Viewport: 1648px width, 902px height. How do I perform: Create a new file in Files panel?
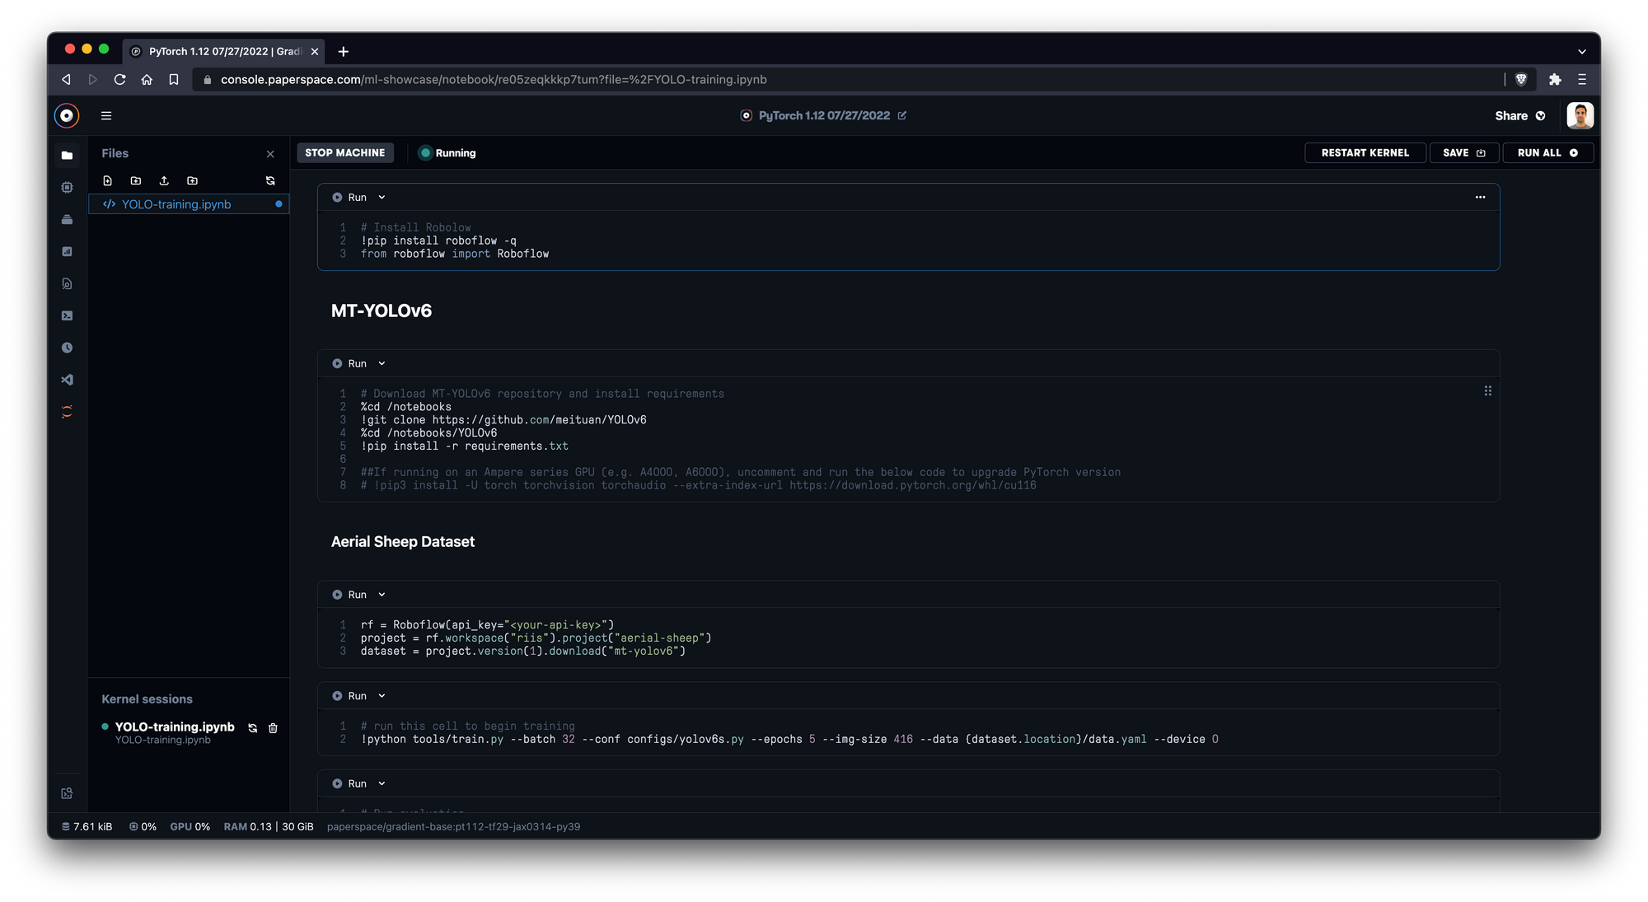107,180
